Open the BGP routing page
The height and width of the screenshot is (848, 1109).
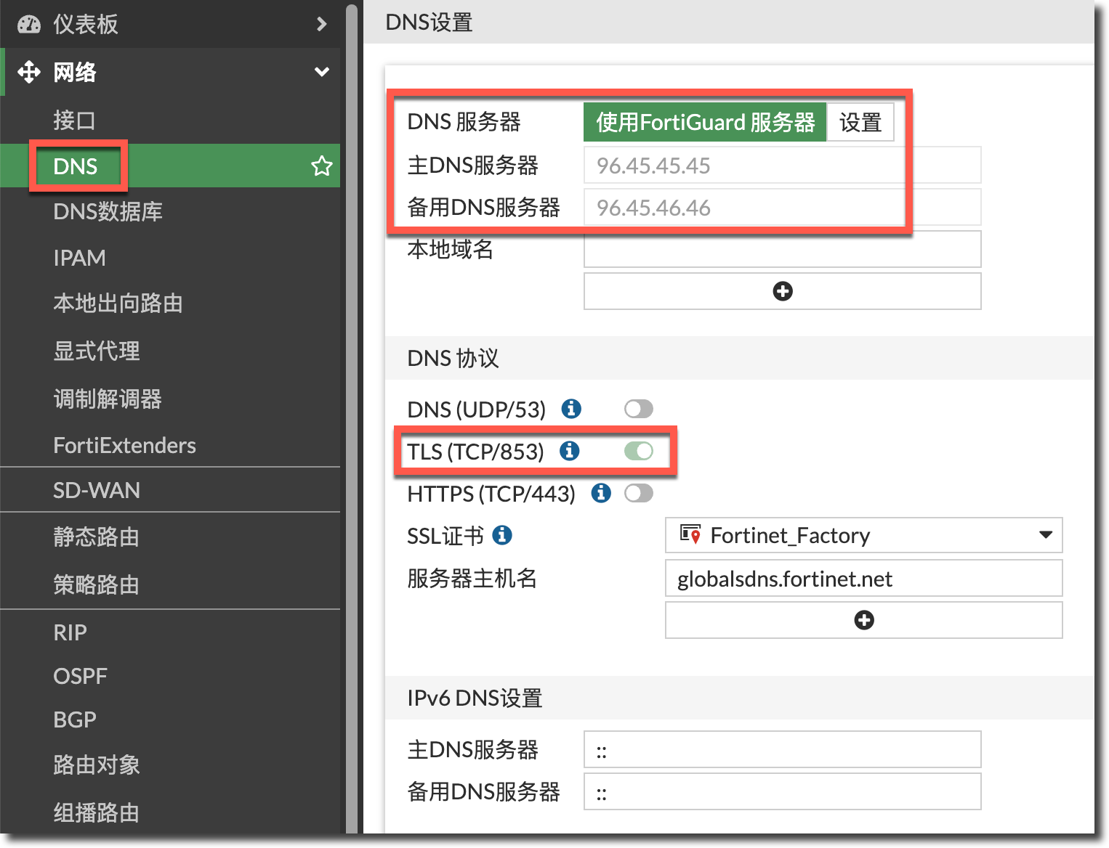pos(170,719)
